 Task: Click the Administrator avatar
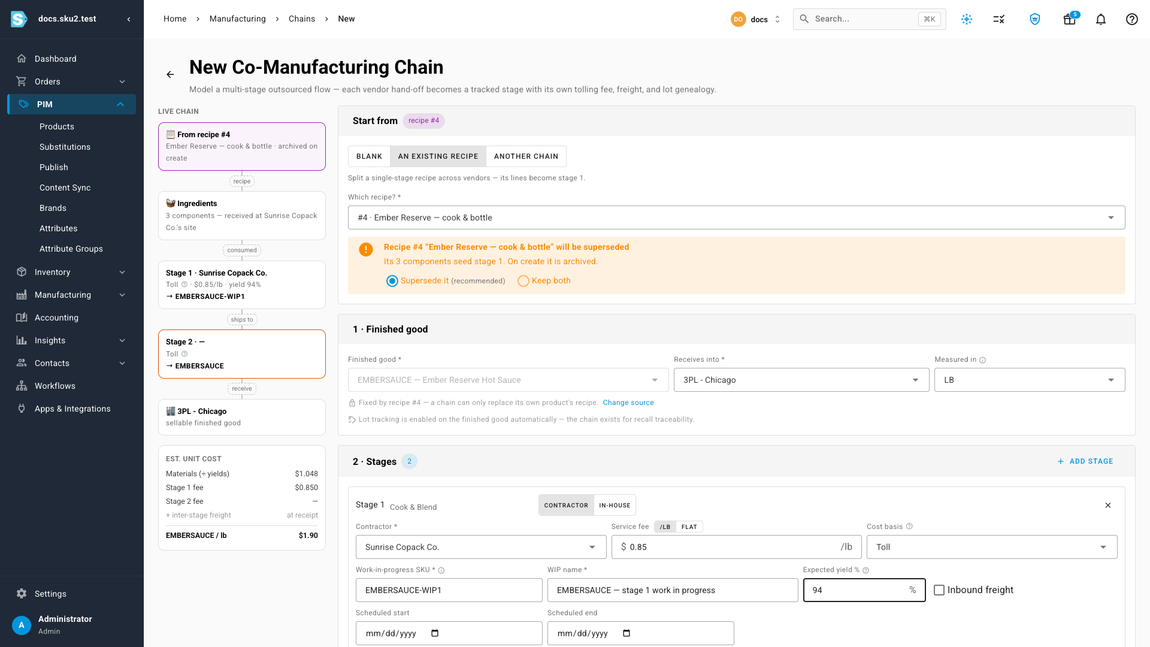coord(22,625)
